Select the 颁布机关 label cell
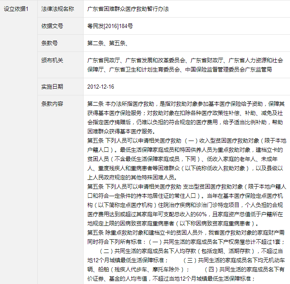 (x=60, y=65)
